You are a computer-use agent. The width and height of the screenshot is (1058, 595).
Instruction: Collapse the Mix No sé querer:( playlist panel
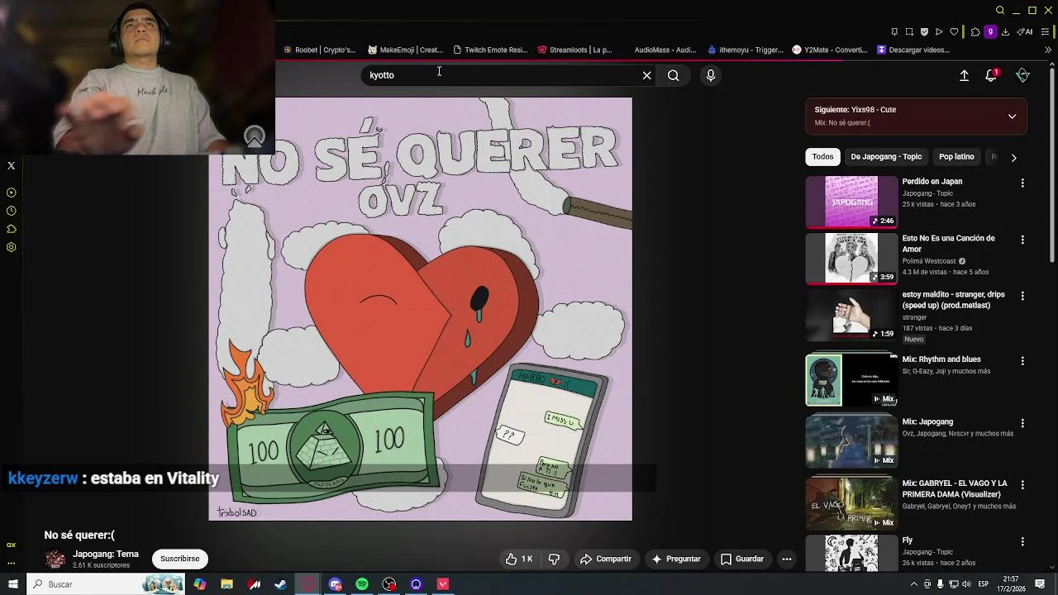tap(1012, 117)
